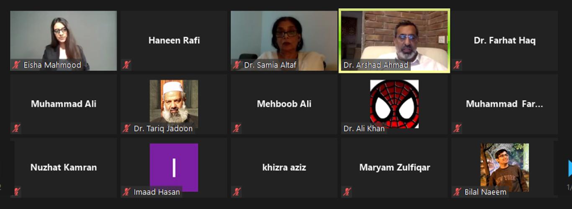This screenshot has height=209, width=572.
Task: Click muted mic icon on Haneen Rafi tile
Action: click(126, 65)
